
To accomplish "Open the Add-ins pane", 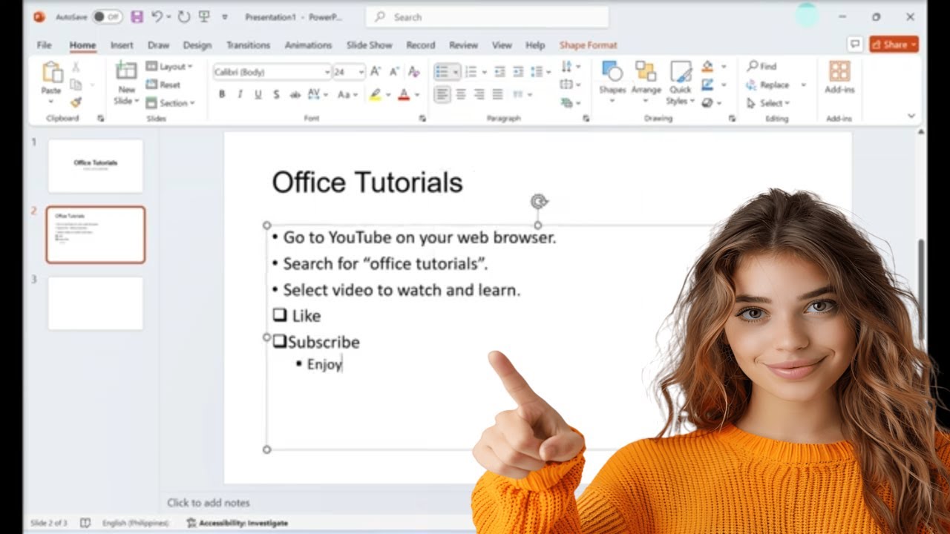I will pos(839,78).
